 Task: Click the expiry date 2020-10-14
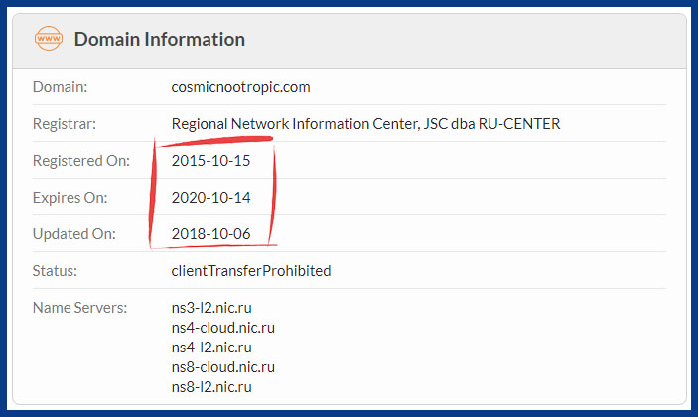coord(211,198)
